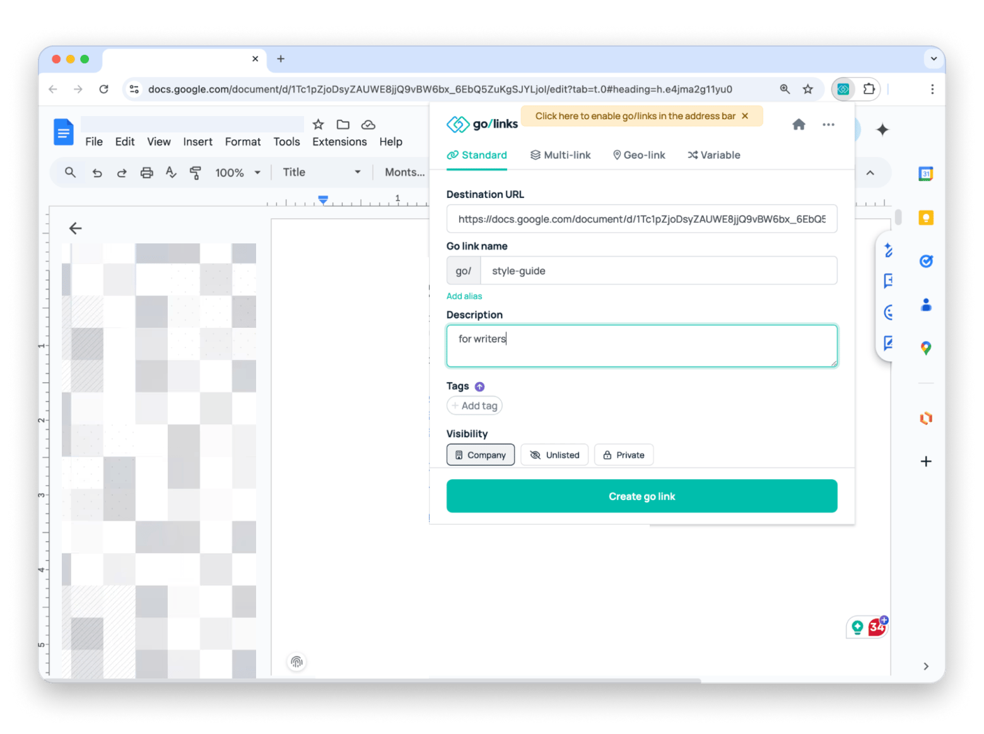Open the browser extensions puzzle icon

[869, 89]
